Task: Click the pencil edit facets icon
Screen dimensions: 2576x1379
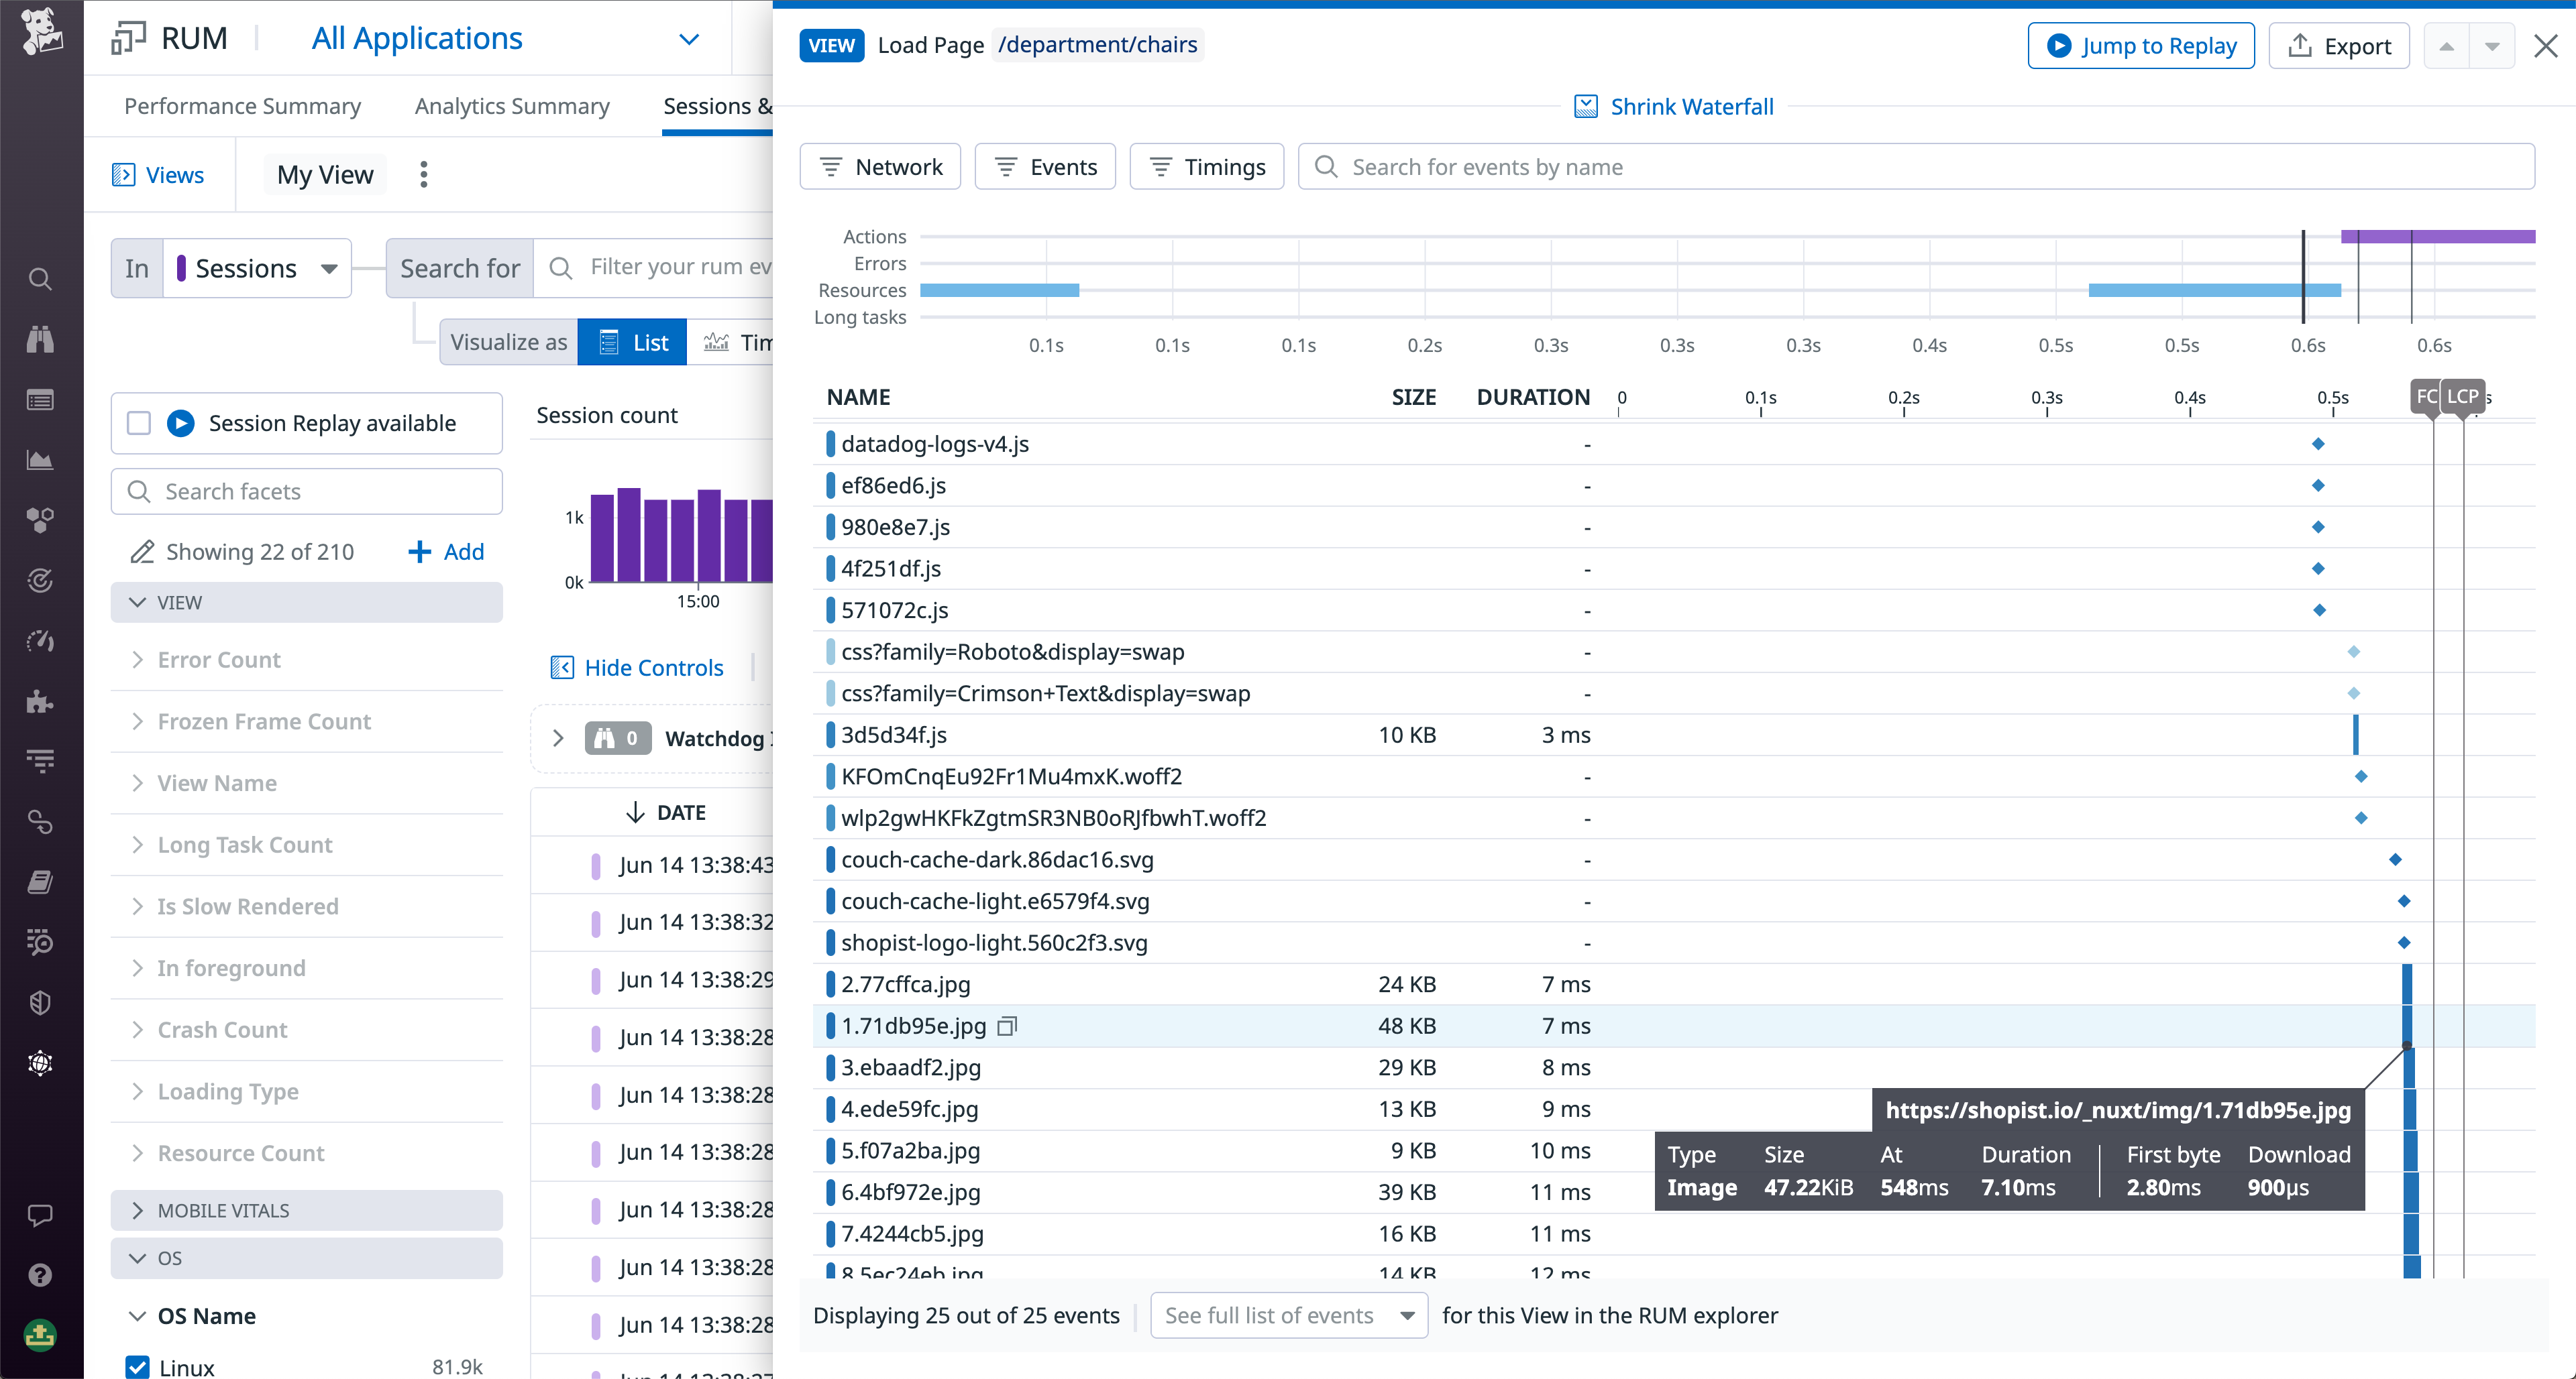Action: click(x=142, y=552)
